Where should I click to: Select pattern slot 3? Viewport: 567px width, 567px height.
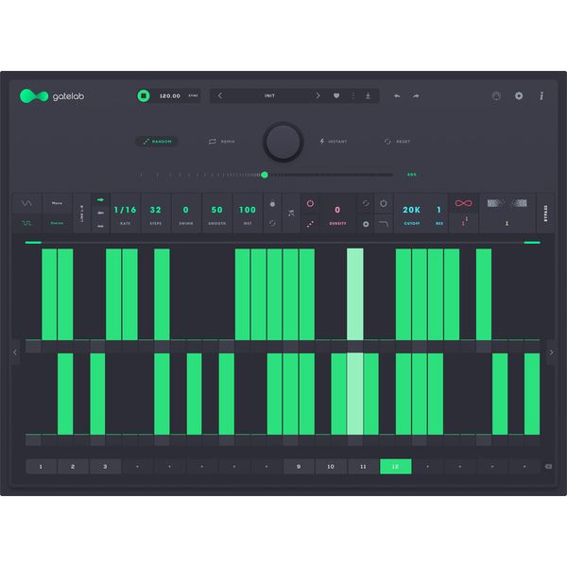point(105,467)
